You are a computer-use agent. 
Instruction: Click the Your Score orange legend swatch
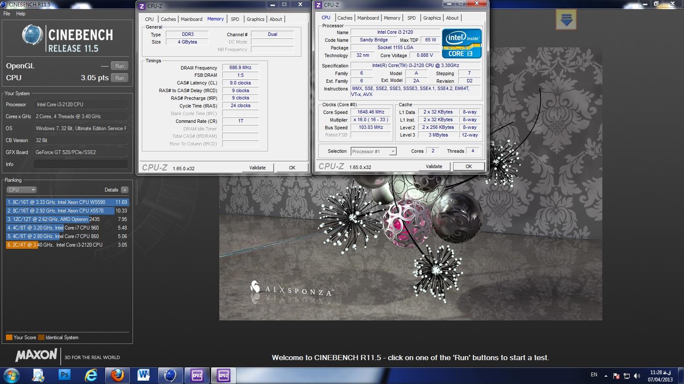pyautogui.click(x=9, y=337)
